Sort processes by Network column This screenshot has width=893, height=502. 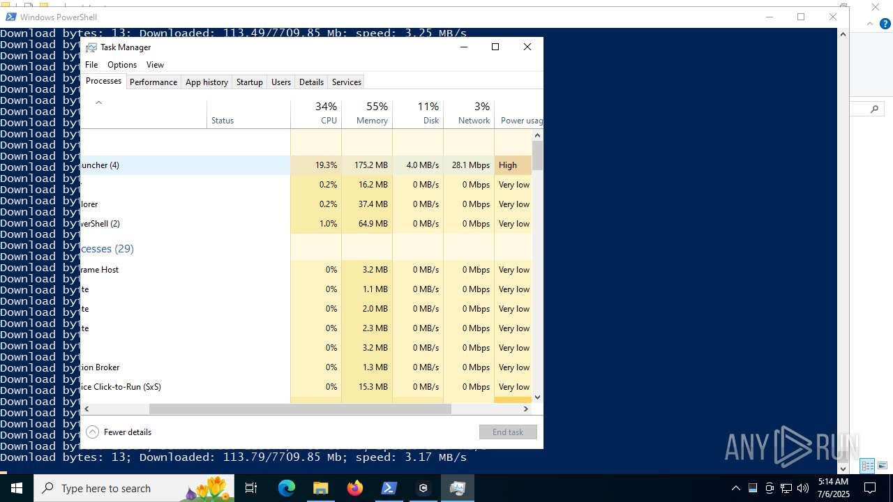click(469, 114)
